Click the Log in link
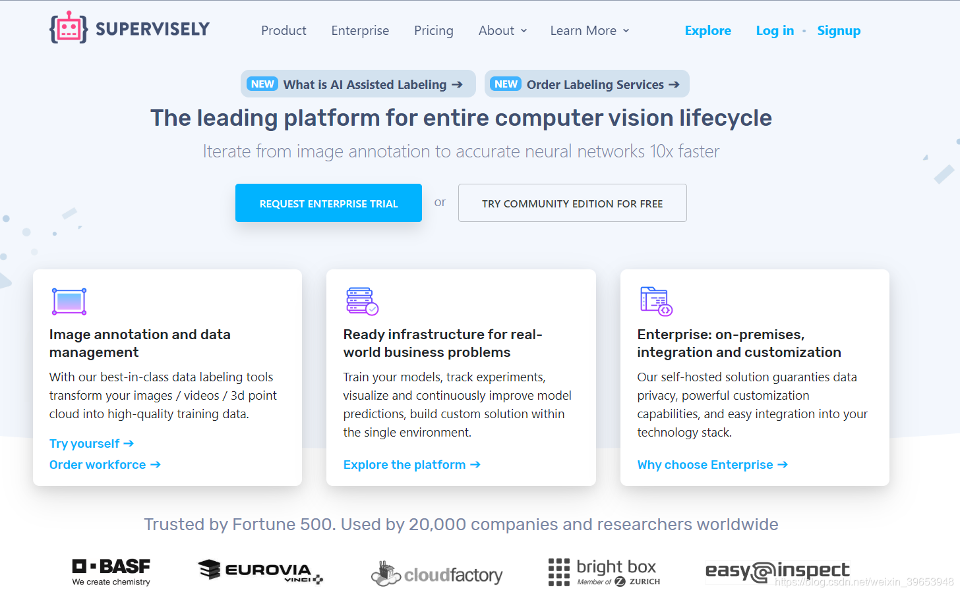960x594 pixels. tap(775, 30)
